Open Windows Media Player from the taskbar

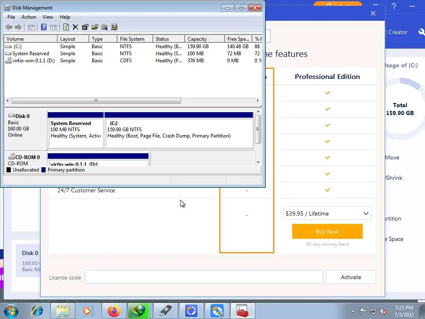click(x=88, y=311)
